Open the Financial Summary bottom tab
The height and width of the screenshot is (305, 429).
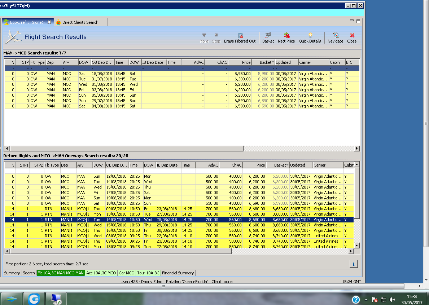[x=178, y=273]
